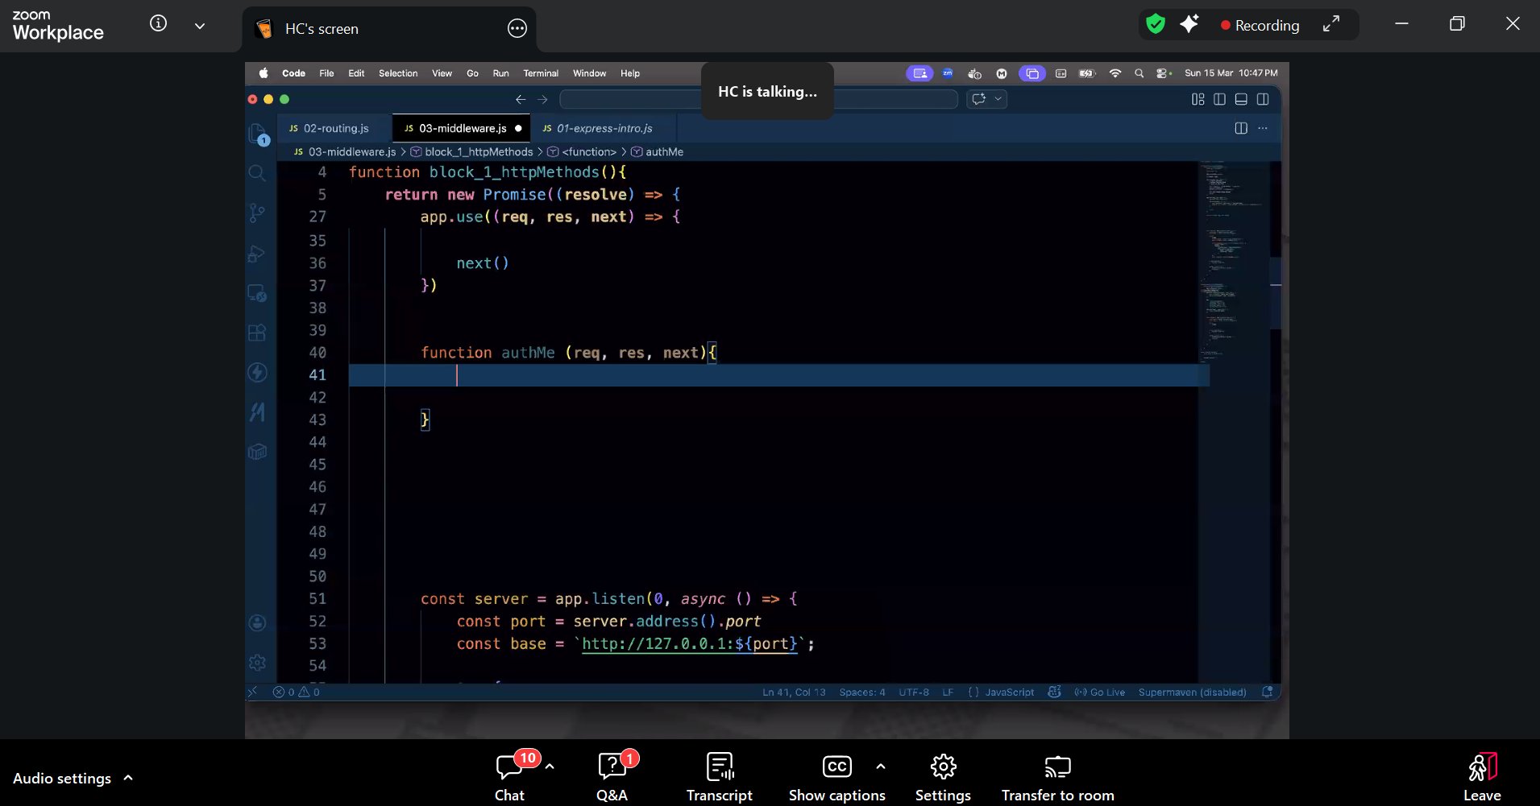Open the Transcript panel
Image resolution: width=1540 pixels, height=806 pixels.
click(719, 776)
